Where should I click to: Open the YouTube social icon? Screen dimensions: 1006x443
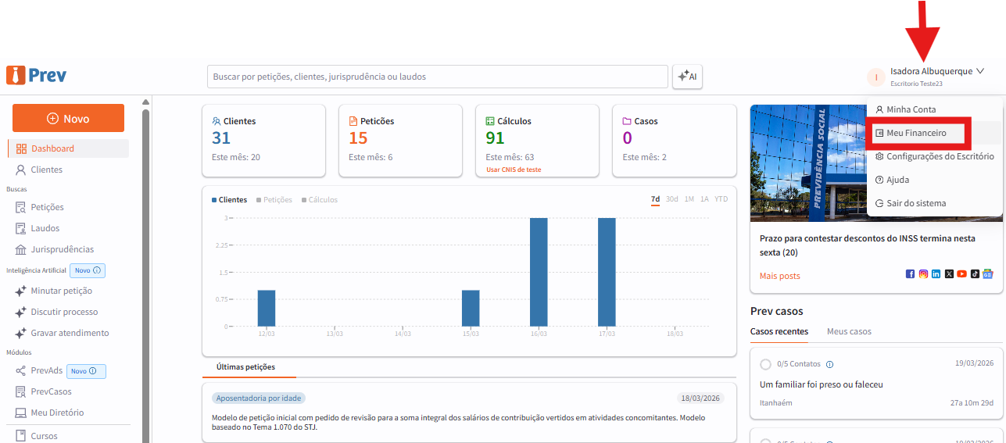pyautogui.click(x=961, y=274)
